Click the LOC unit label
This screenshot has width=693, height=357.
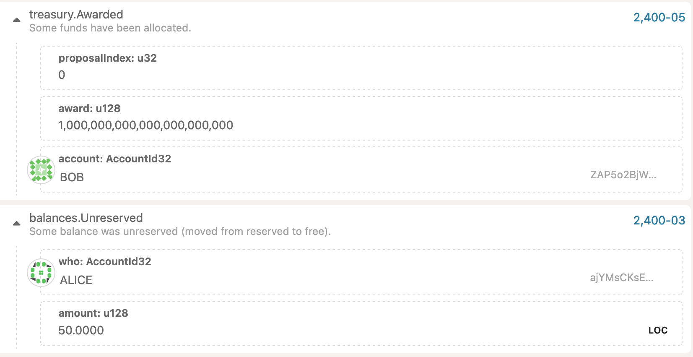click(x=658, y=331)
